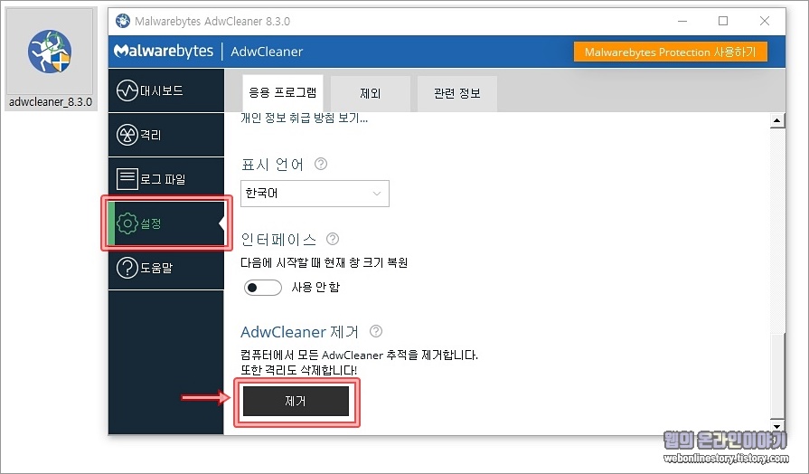Minimize the AdwCleaner window
This screenshot has width=809, height=474.
pyautogui.click(x=682, y=21)
